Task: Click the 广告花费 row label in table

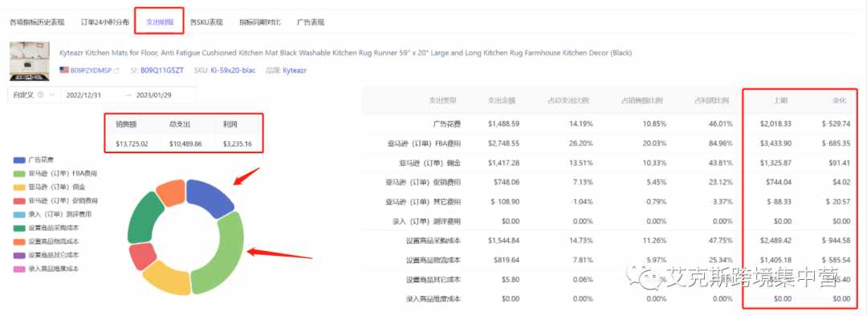Action: point(447,124)
